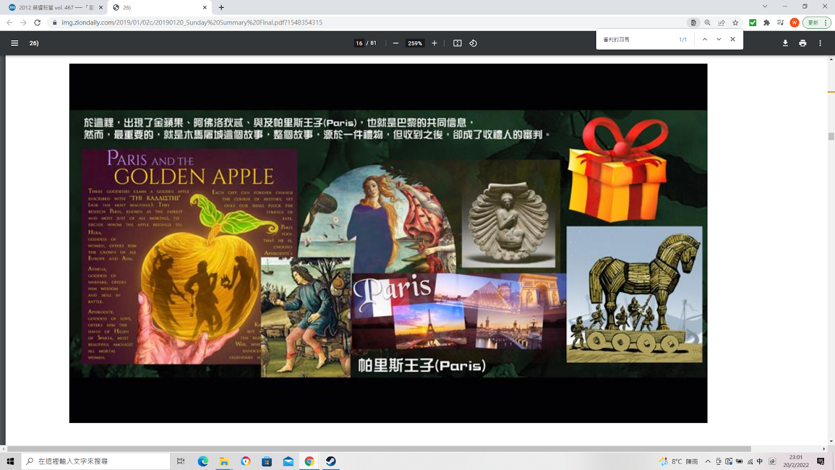The width and height of the screenshot is (835, 470).
Task: Click the 259% zoom level field
Action: pyautogui.click(x=415, y=43)
